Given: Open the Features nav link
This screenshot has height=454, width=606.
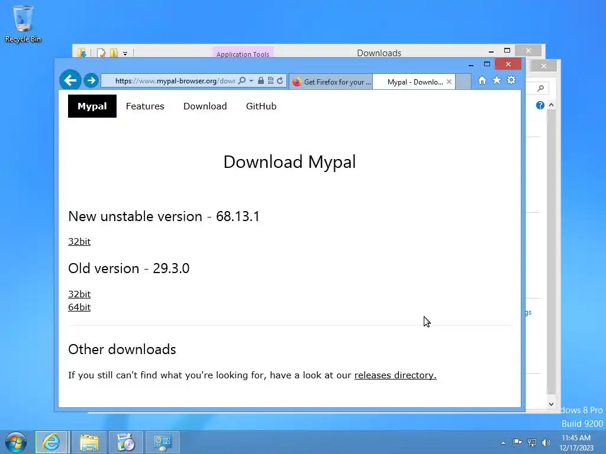Looking at the screenshot, I should coord(145,106).
